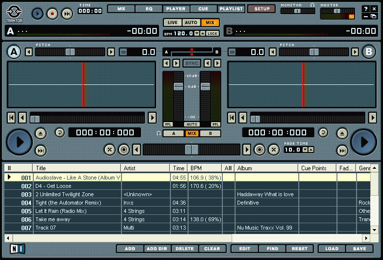Click the eject icon on deck A
This screenshot has width=383, height=260.
pos(41,133)
